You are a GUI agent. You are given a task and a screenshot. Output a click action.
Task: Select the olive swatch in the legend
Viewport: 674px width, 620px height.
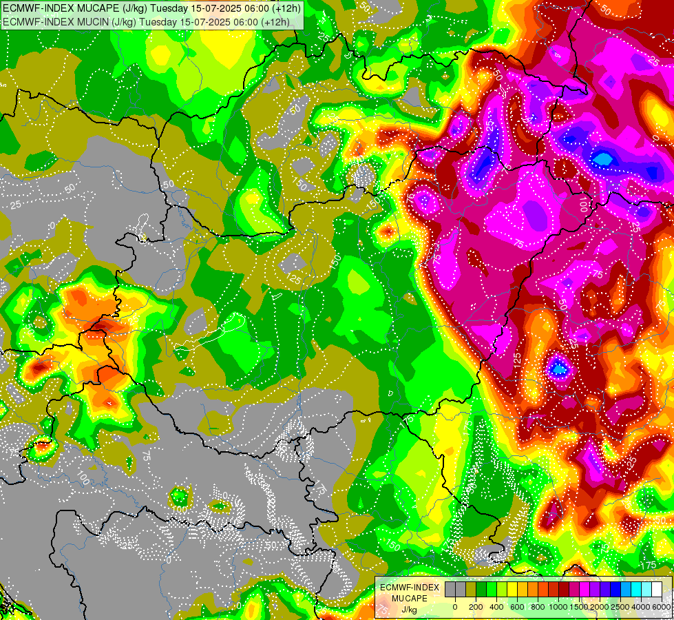tap(471, 590)
